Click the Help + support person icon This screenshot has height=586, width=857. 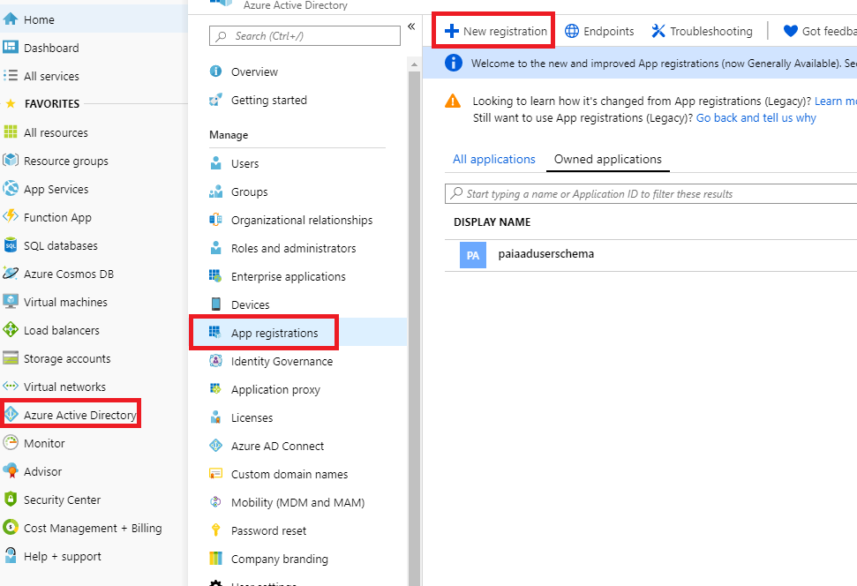pyautogui.click(x=11, y=555)
